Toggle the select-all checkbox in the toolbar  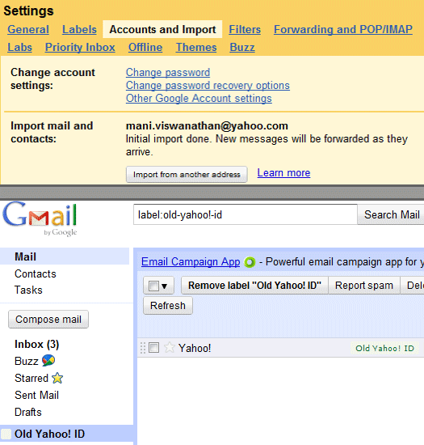point(153,286)
